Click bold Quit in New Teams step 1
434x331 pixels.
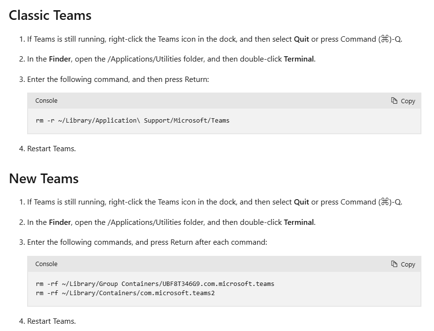tap(301, 202)
